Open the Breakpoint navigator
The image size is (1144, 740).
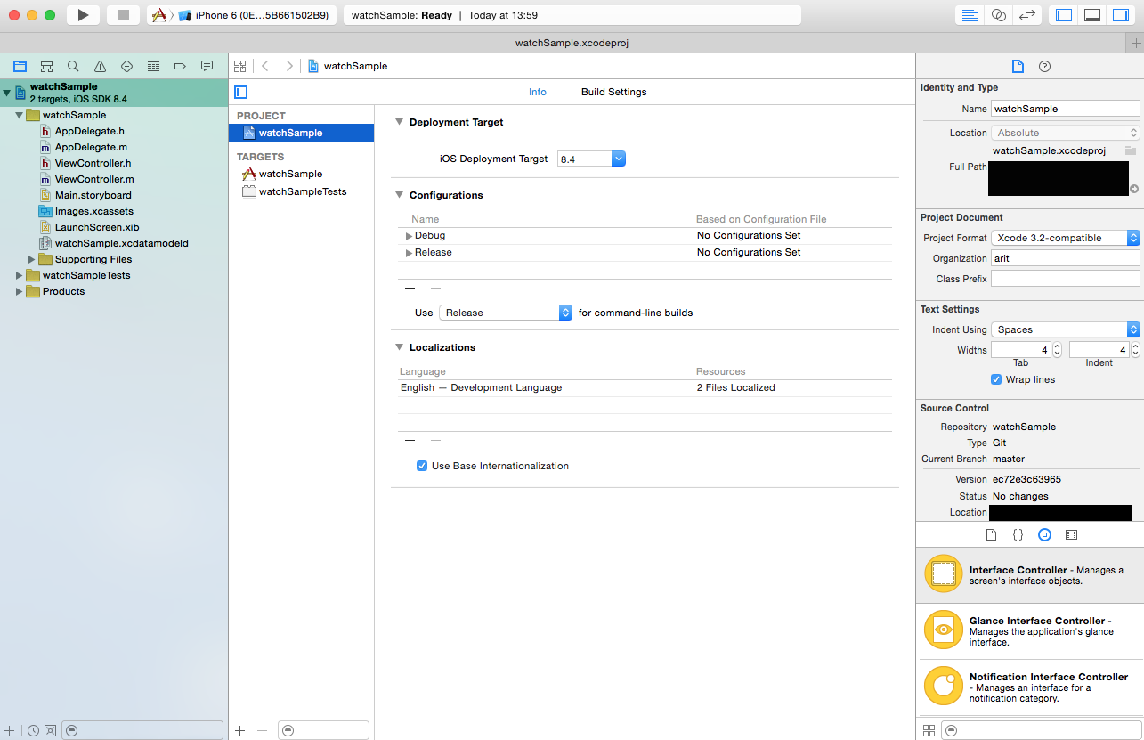(180, 66)
